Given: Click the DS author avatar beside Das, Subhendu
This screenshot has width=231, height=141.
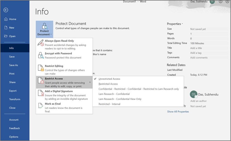Looking at the screenshot, I should tap(194, 94).
